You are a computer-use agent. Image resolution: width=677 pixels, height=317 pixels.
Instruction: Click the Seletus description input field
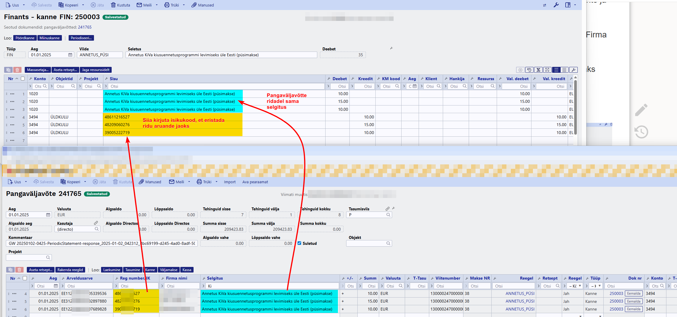(x=221, y=55)
